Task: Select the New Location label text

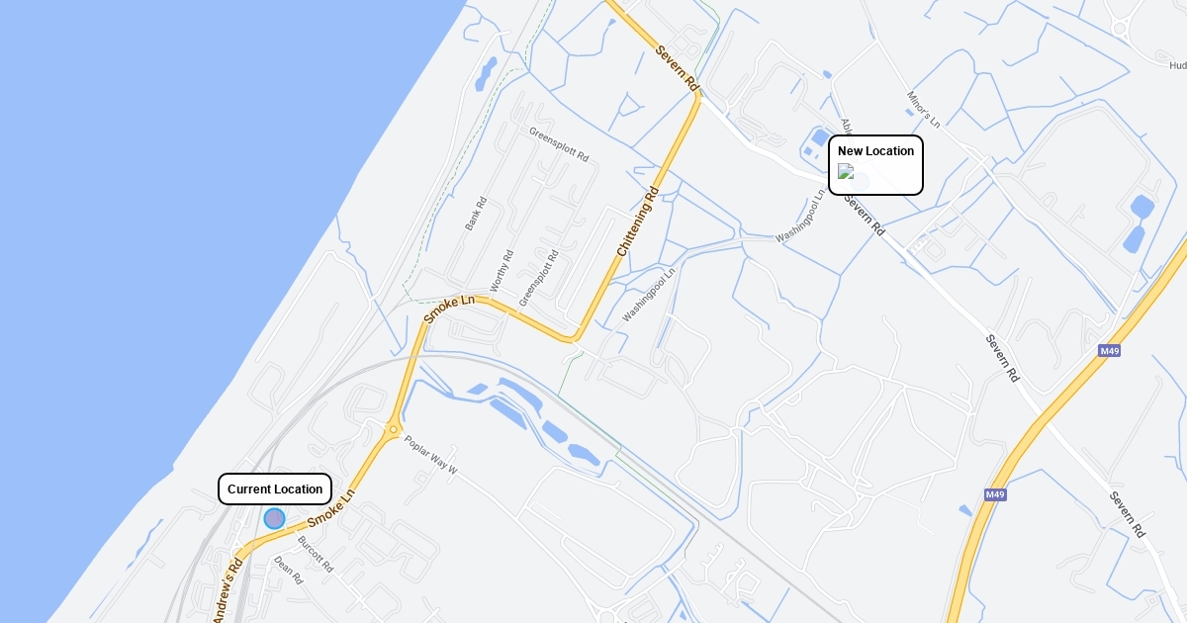Action: pyautogui.click(x=875, y=151)
